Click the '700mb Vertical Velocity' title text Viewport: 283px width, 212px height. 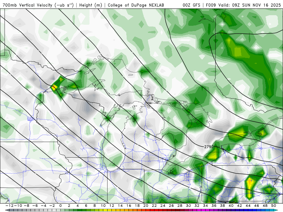pos(28,5)
